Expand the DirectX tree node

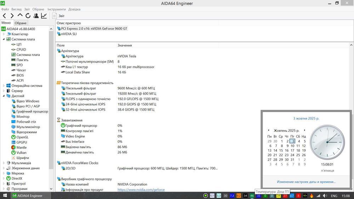coord(4,178)
